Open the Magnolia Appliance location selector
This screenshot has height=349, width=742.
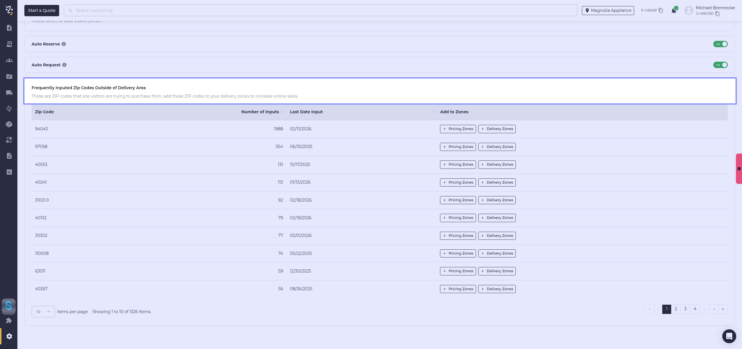point(608,10)
